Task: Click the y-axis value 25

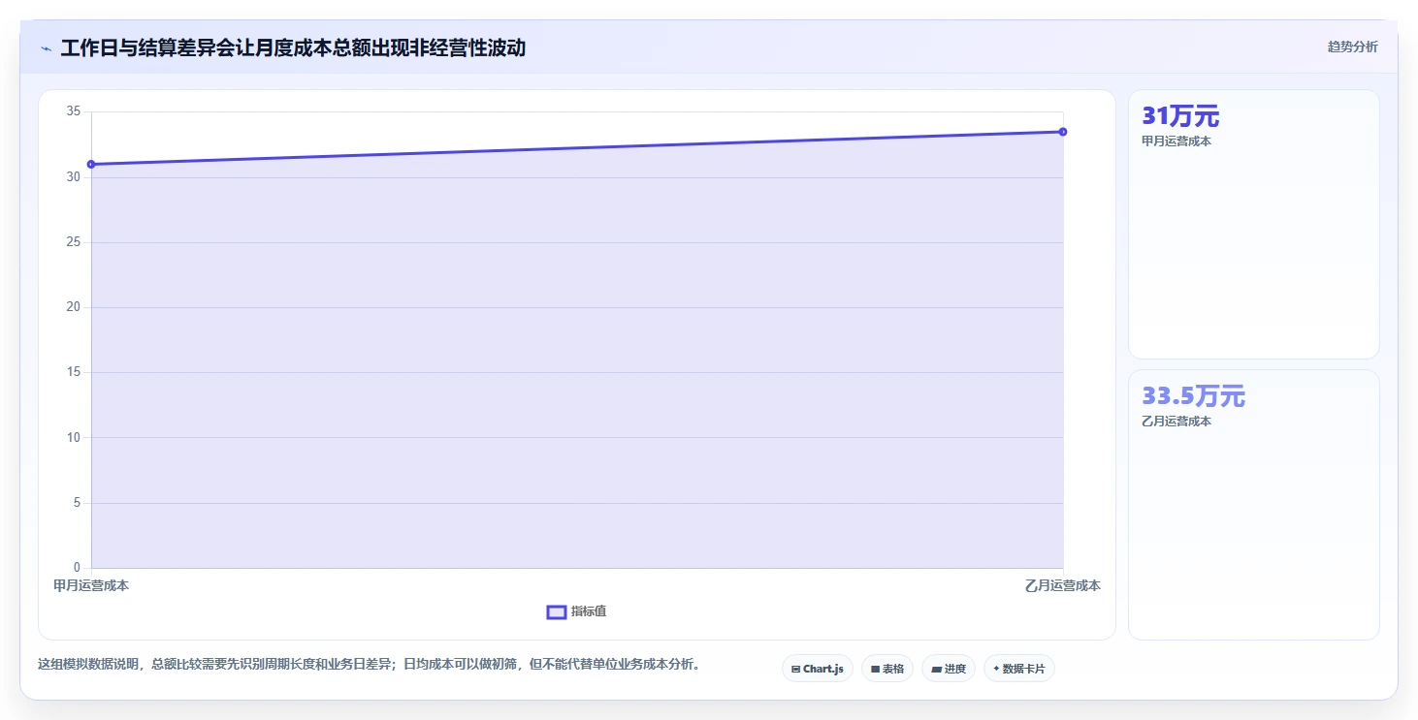Action: [74, 242]
